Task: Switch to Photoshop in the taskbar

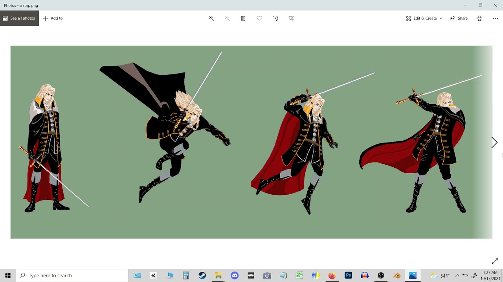Action: pyautogui.click(x=348, y=275)
